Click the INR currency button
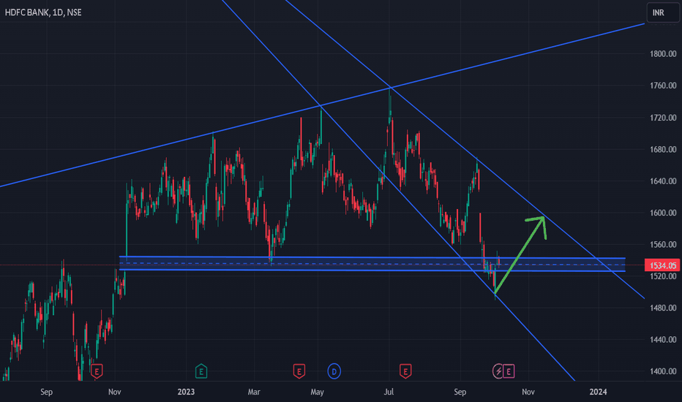Screen dimensions: 682x402 coord(663,12)
